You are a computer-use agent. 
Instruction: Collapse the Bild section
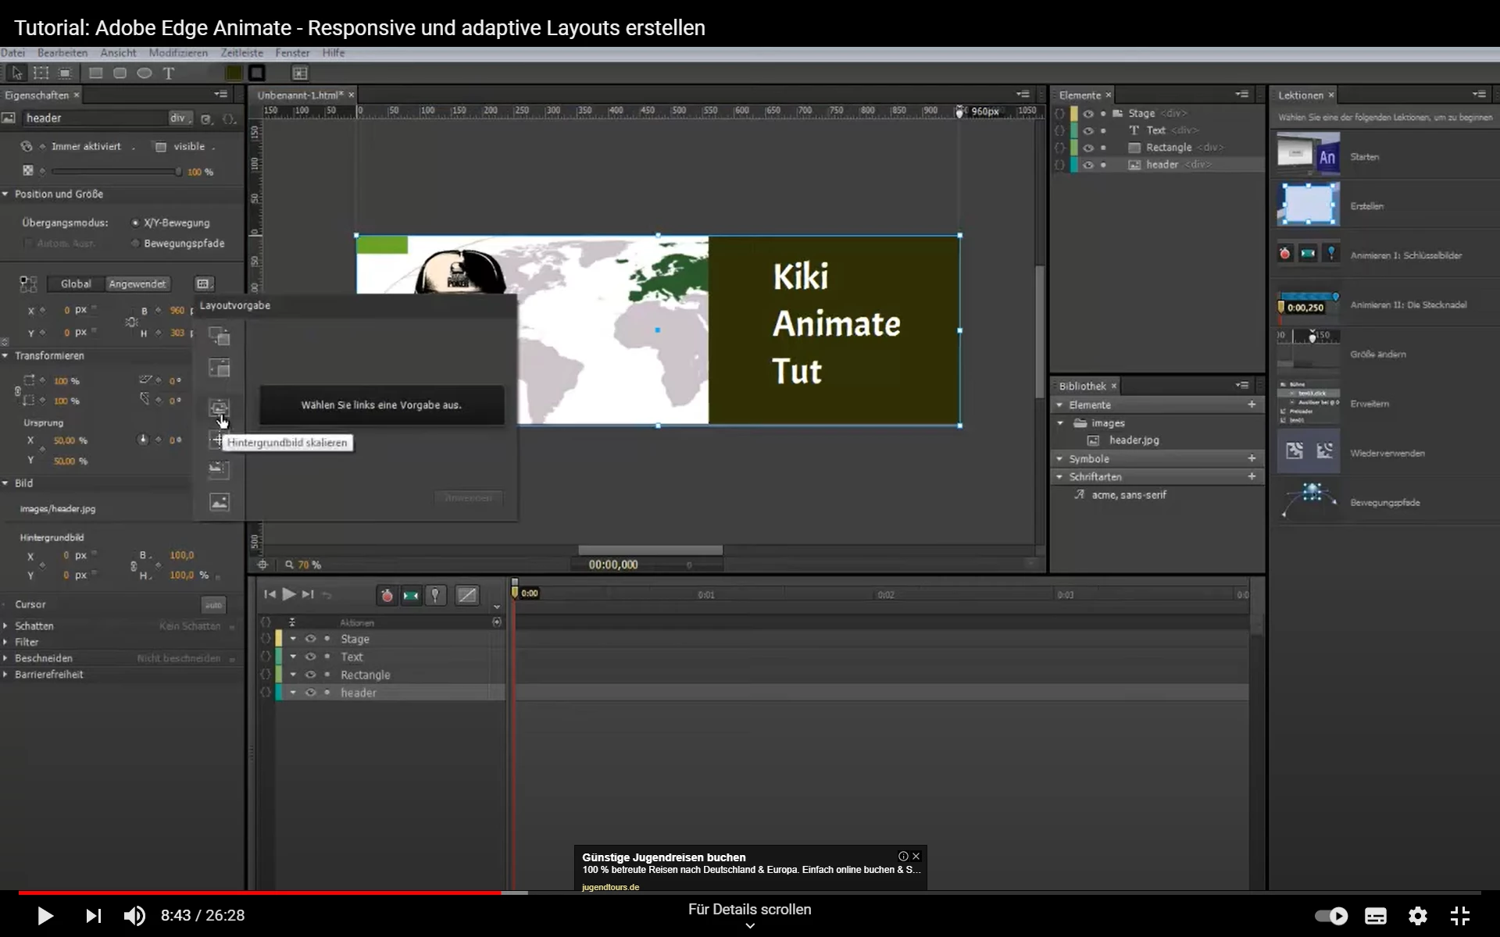point(5,483)
